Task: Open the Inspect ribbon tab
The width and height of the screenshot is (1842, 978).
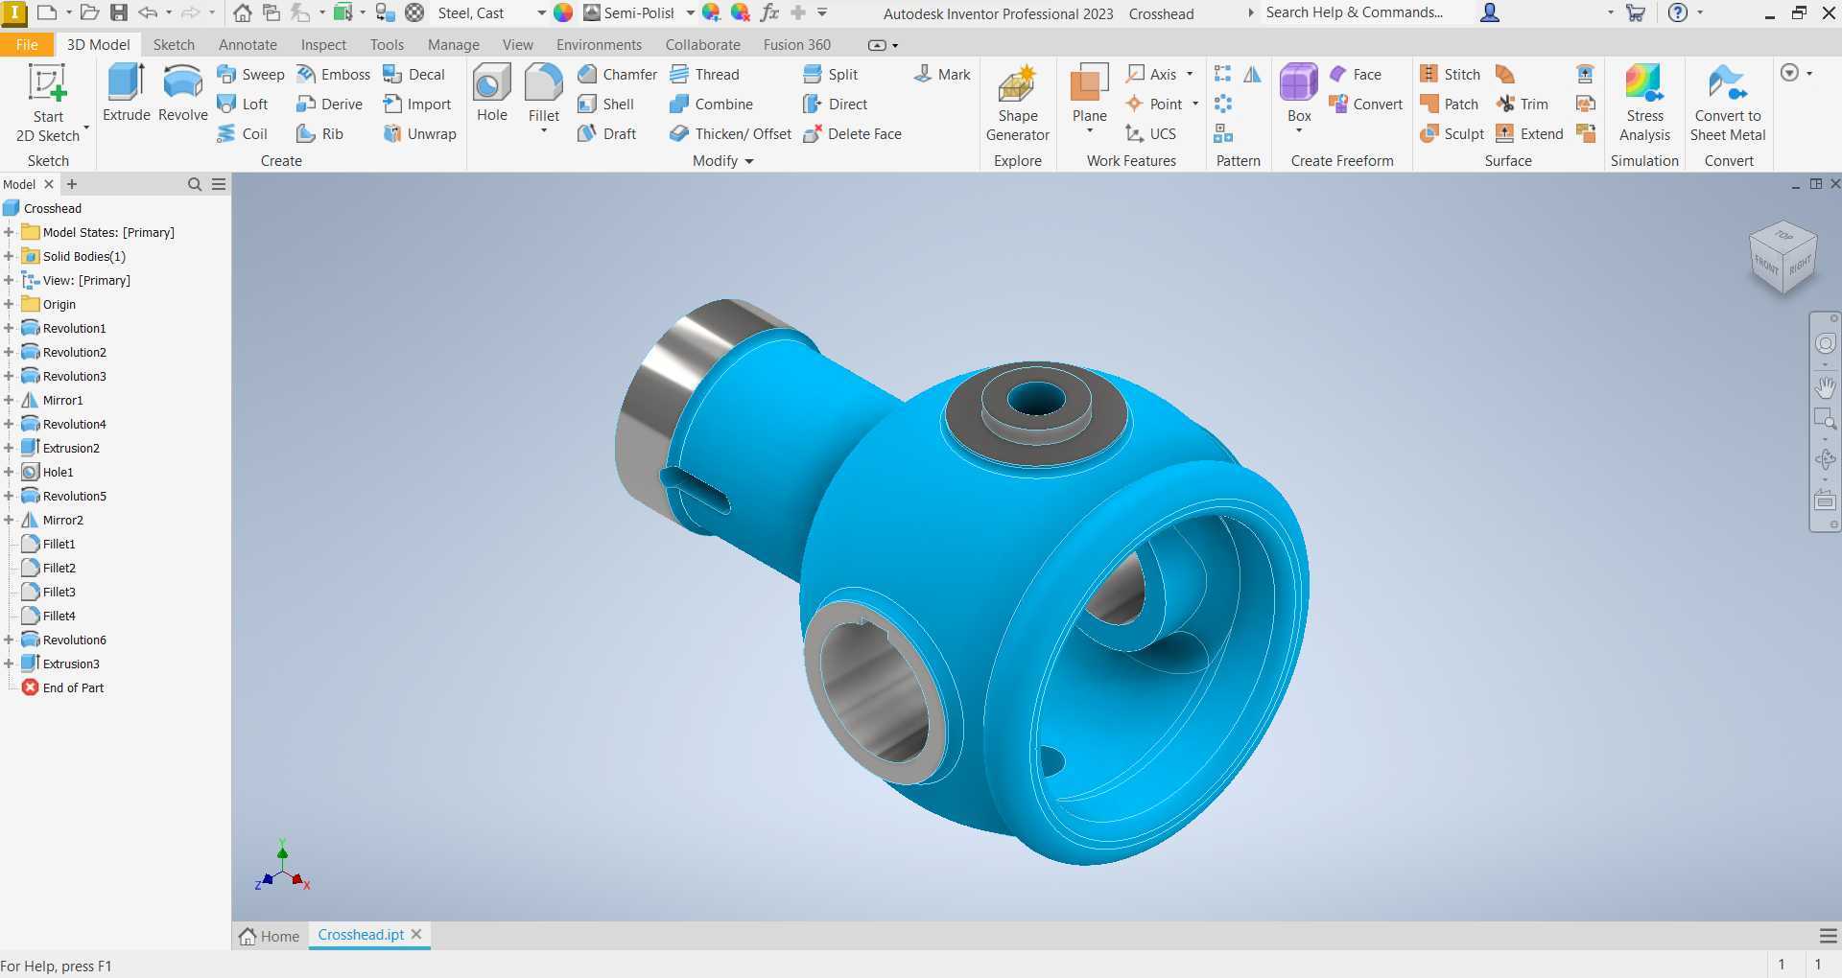Action: point(323,44)
